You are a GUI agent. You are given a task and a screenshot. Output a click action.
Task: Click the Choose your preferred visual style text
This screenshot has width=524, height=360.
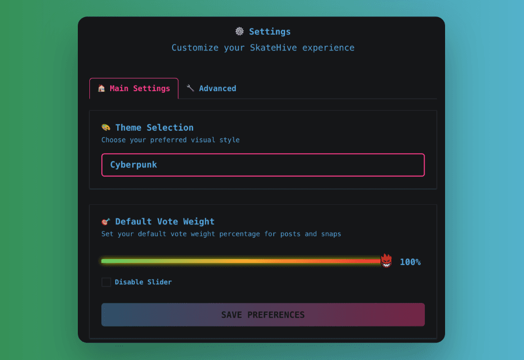[170, 140]
